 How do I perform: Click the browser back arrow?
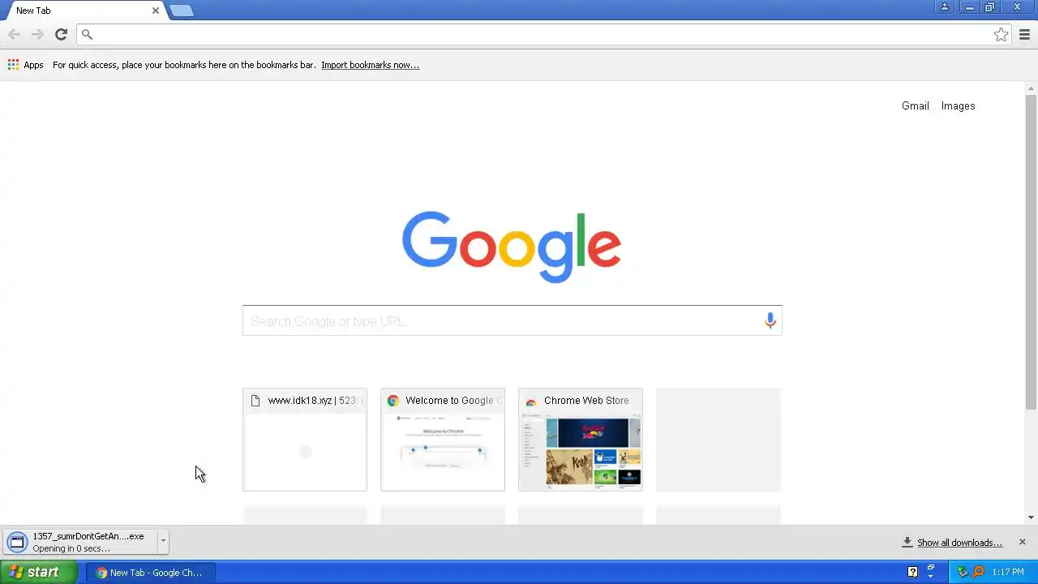pyautogui.click(x=14, y=34)
